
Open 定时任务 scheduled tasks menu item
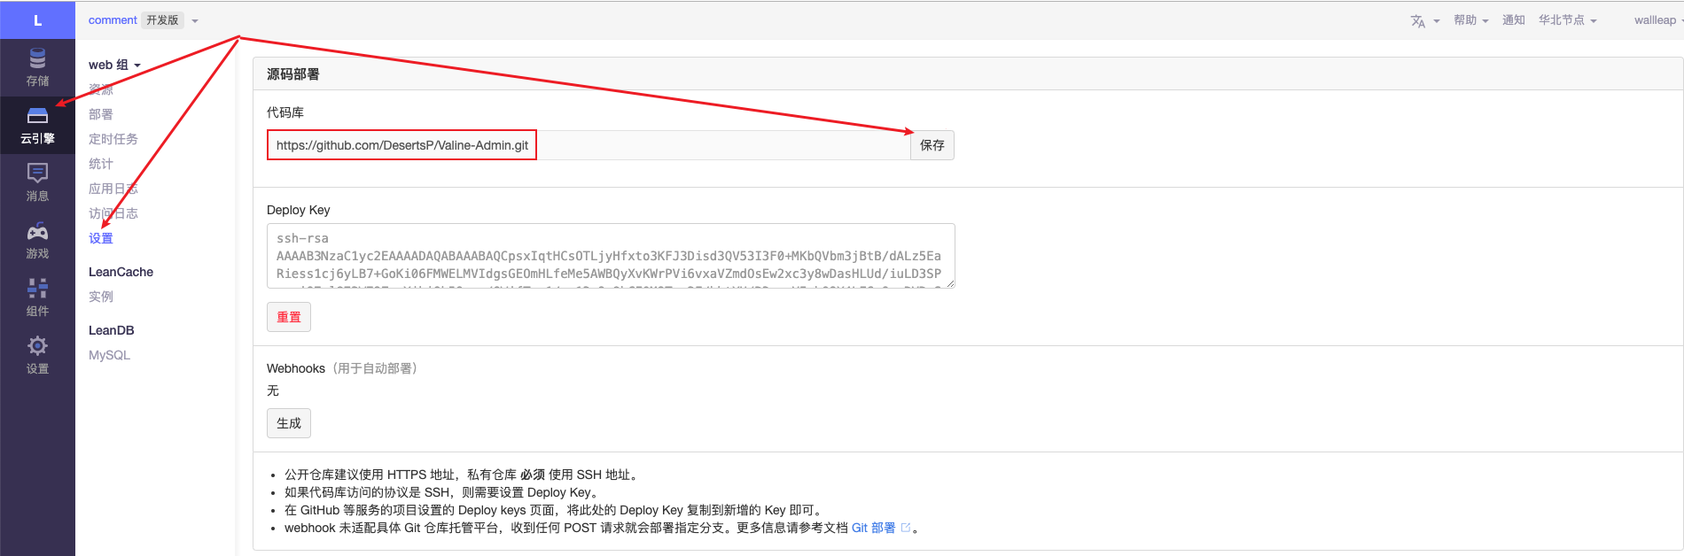click(113, 139)
